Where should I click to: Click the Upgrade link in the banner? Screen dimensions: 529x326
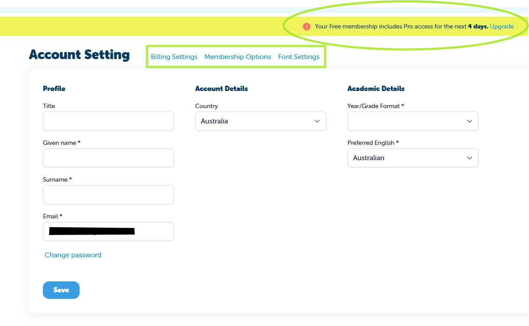[x=501, y=26]
